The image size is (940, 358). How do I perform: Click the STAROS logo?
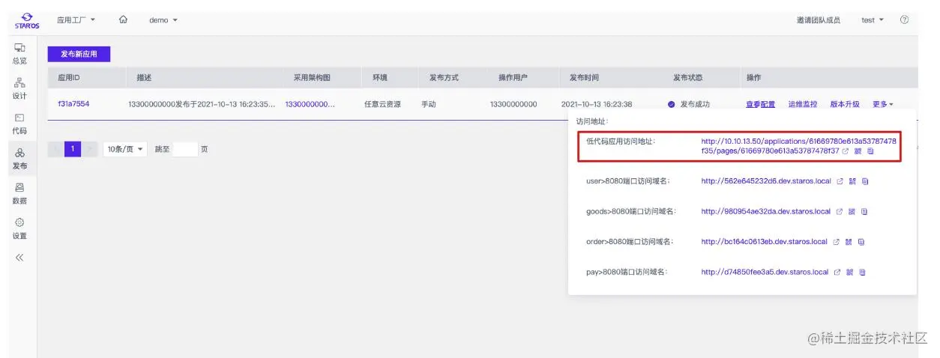[26, 19]
